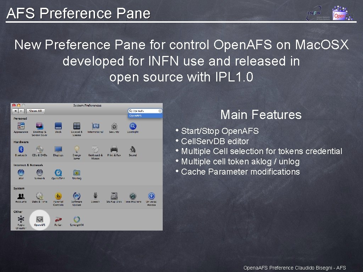363x272 pixels.
Task: Click the OpenAFS logo on the slide
Action: click(343, 13)
